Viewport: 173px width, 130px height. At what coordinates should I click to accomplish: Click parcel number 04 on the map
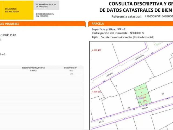point(163,94)
